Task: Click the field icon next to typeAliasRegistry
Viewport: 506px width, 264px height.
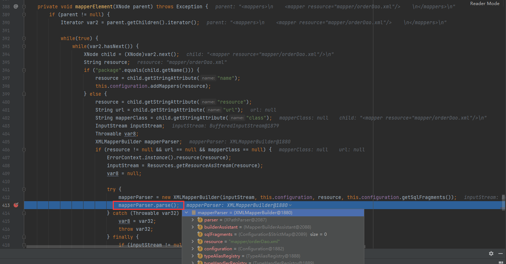Action: pyautogui.click(x=200, y=256)
